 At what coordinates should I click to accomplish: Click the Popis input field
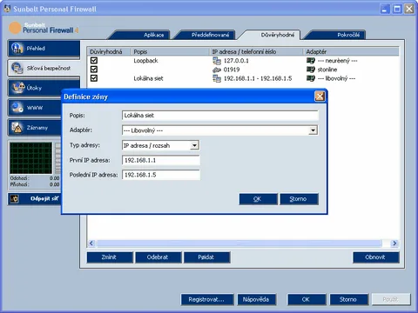[220, 115]
